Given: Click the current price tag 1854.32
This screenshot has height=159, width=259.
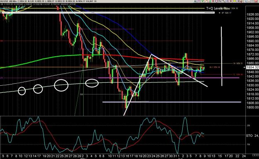Looking at the screenshot, I should 252,67.
